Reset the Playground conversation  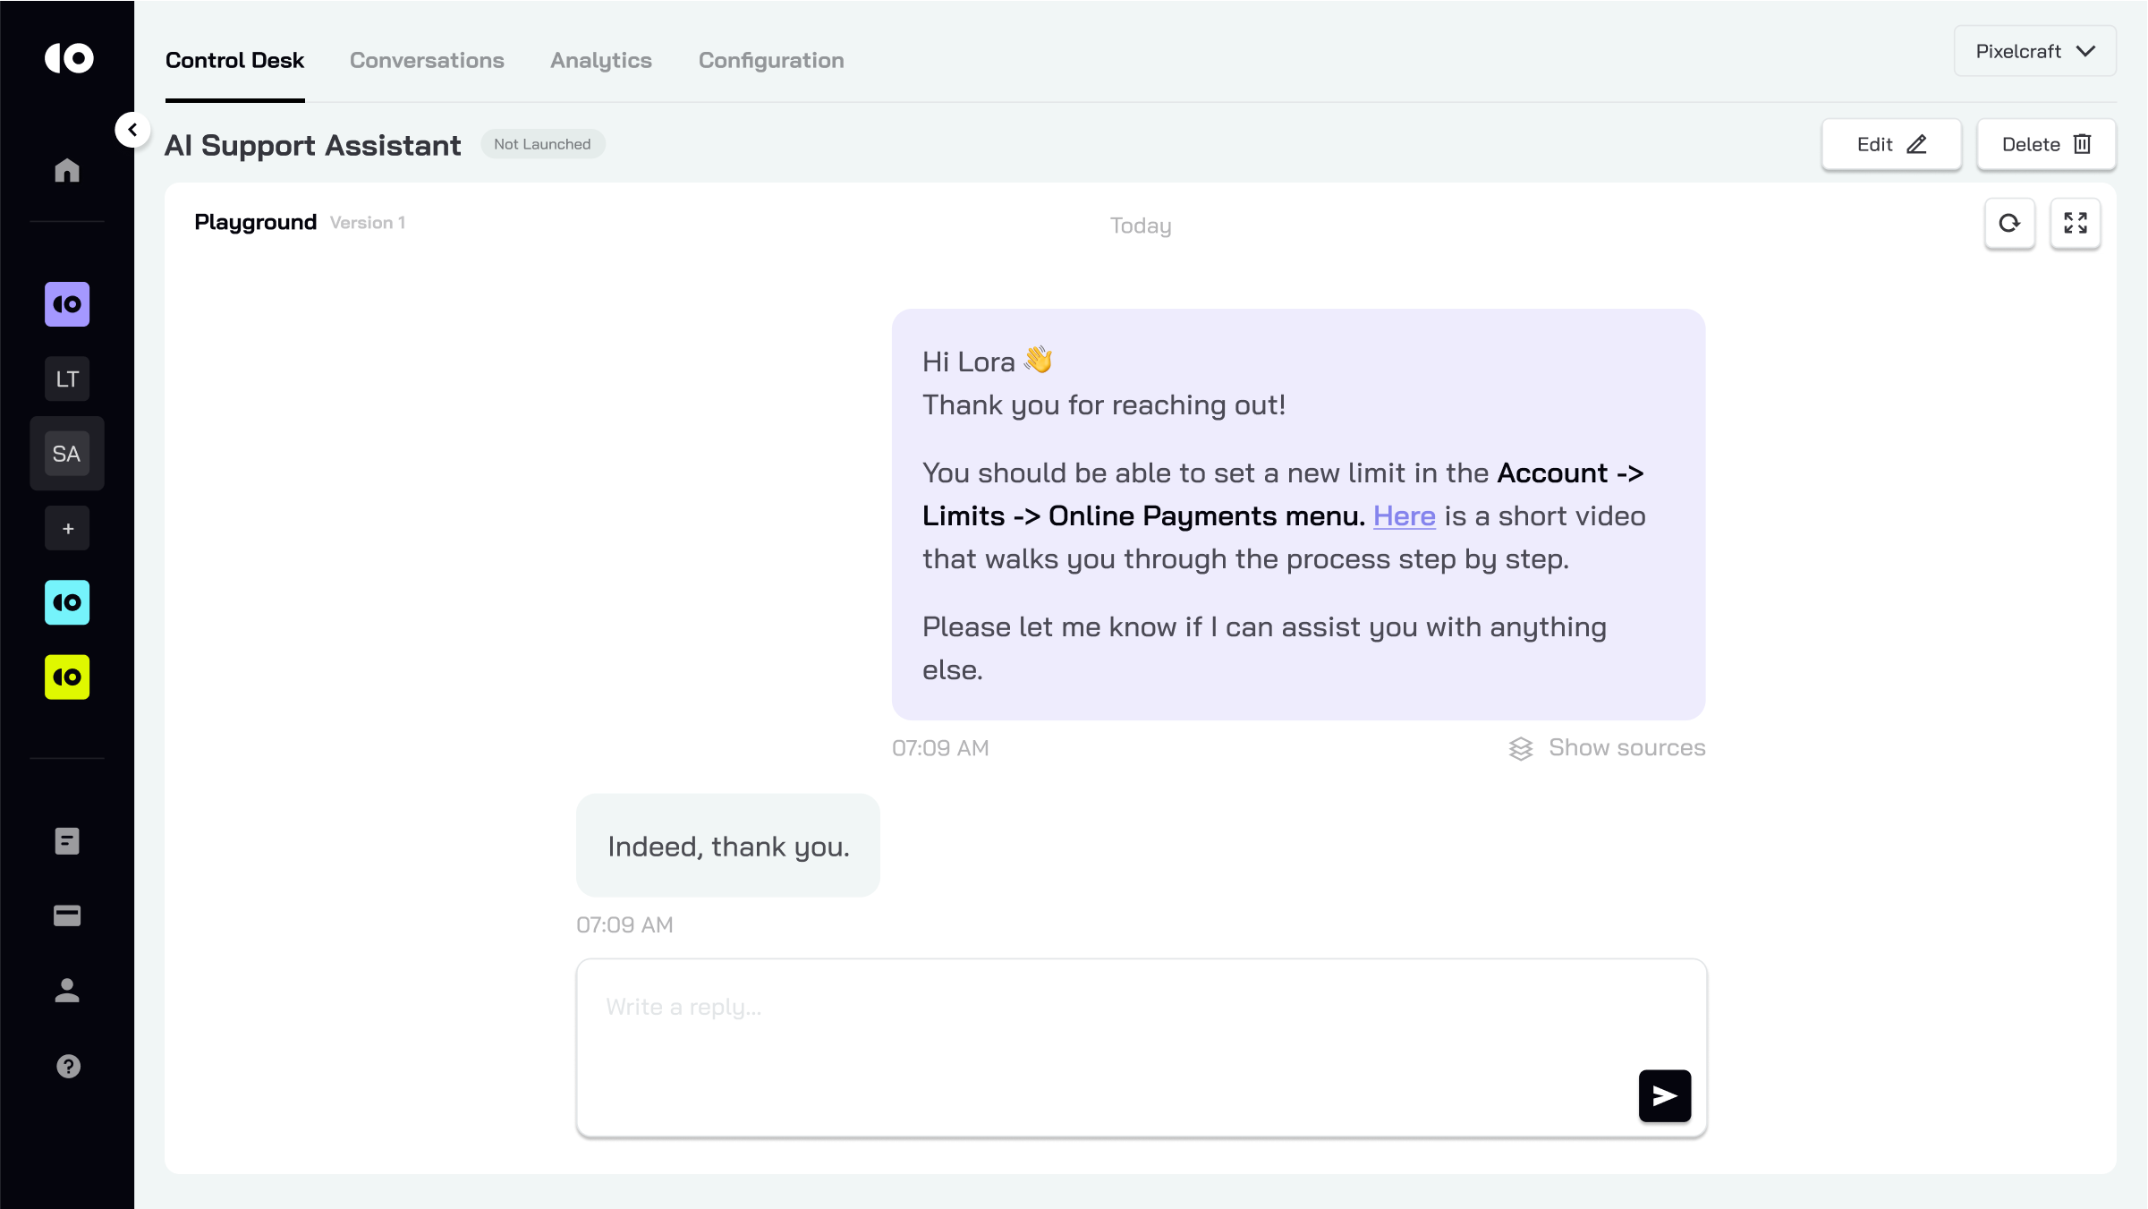[2010, 223]
